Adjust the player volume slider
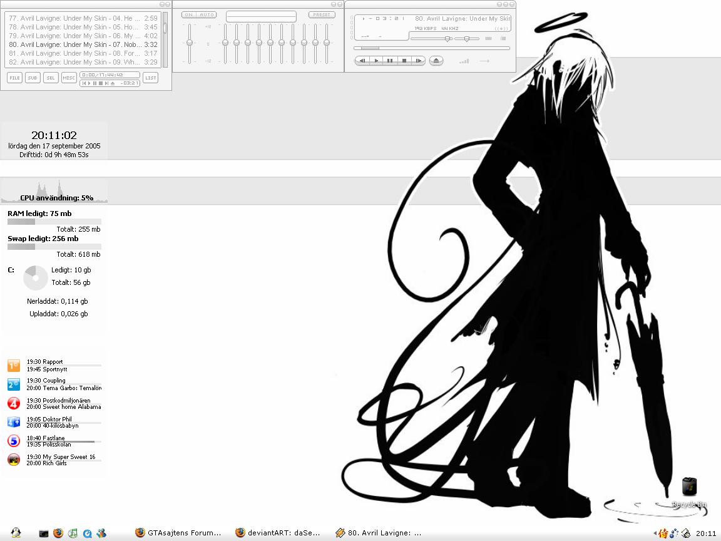Viewport: 721px width, 541px height. [431, 39]
